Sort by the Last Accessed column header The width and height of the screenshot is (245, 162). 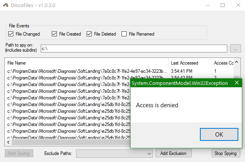point(190,63)
